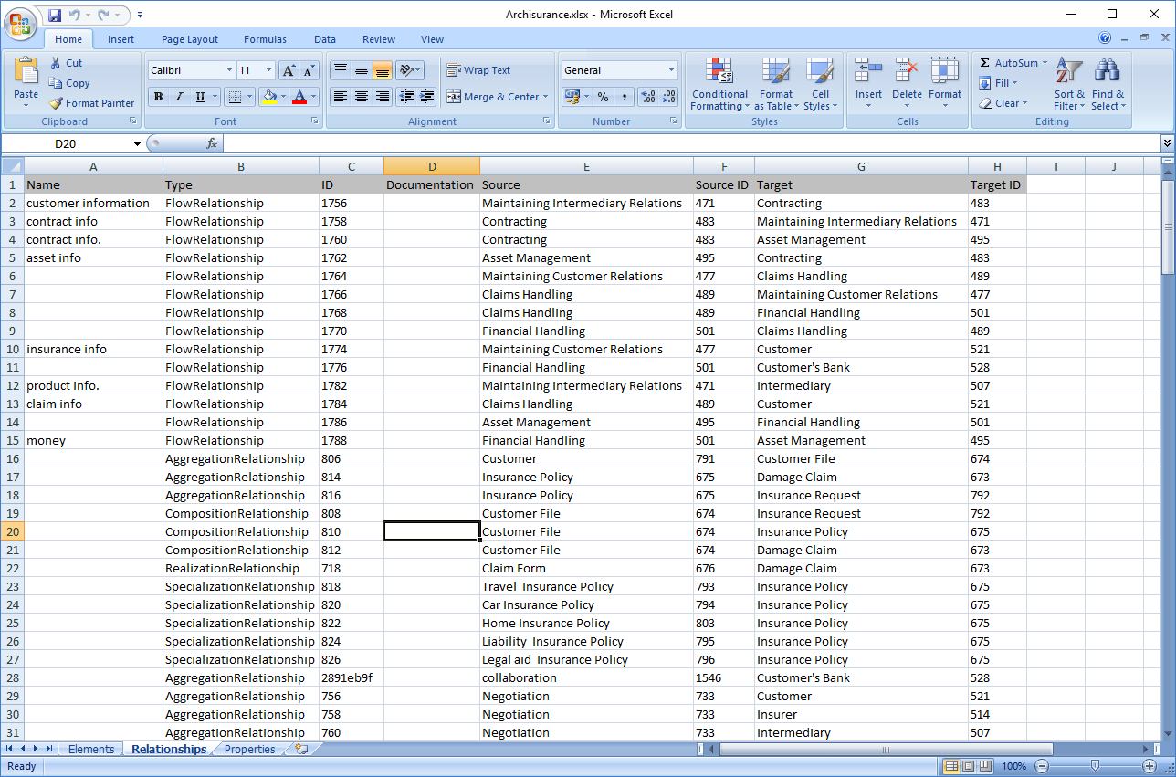Save workbook via Quick Access toolbar
The width and height of the screenshot is (1176, 777).
55,15
